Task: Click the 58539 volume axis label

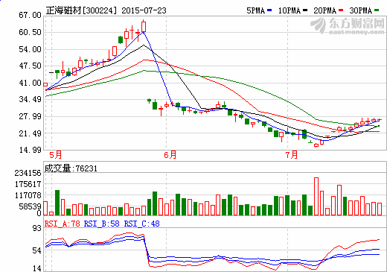Action: 30,206
